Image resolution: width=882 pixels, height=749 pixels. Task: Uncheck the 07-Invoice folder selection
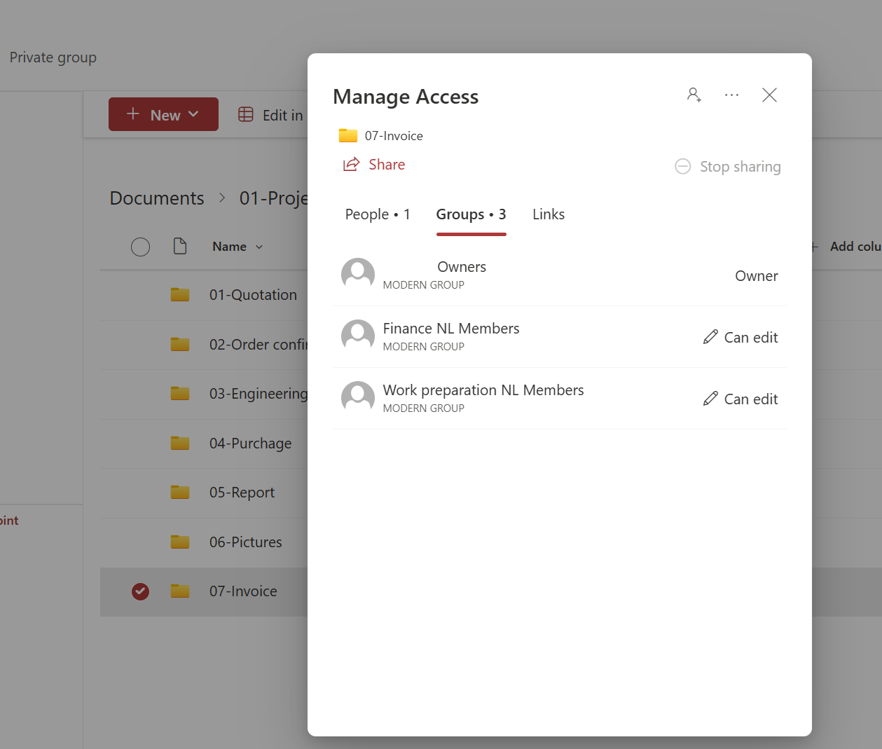(x=140, y=591)
